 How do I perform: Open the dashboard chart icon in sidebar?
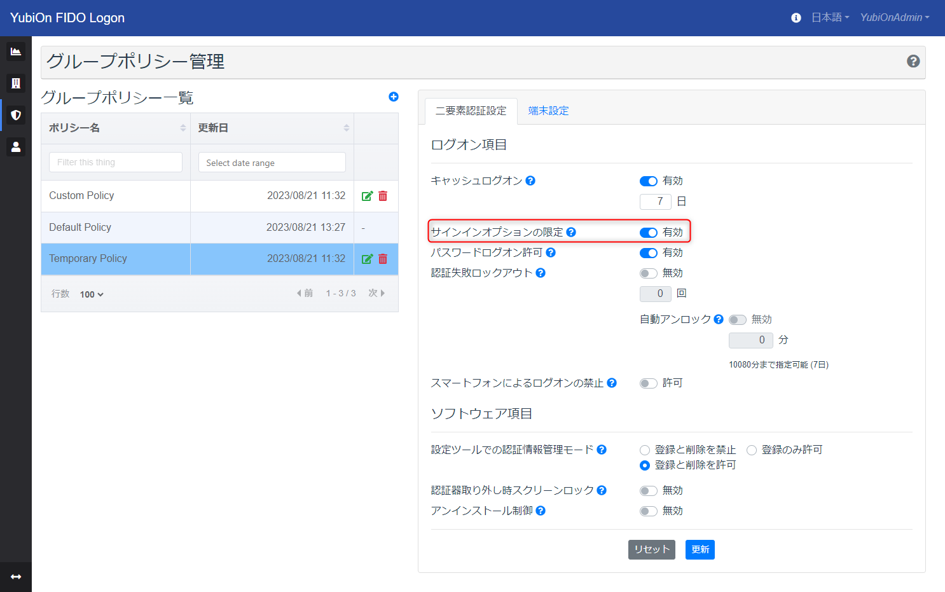tap(16, 52)
